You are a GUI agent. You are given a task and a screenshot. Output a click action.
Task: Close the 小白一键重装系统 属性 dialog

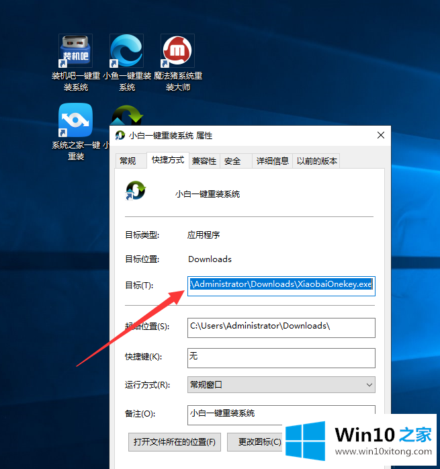[381, 135]
